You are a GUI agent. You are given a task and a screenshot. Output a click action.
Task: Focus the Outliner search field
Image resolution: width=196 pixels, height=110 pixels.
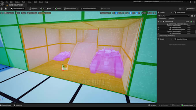click(x=176, y=16)
